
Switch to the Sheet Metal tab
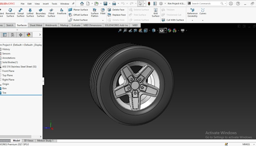click(x=36, y=25)
